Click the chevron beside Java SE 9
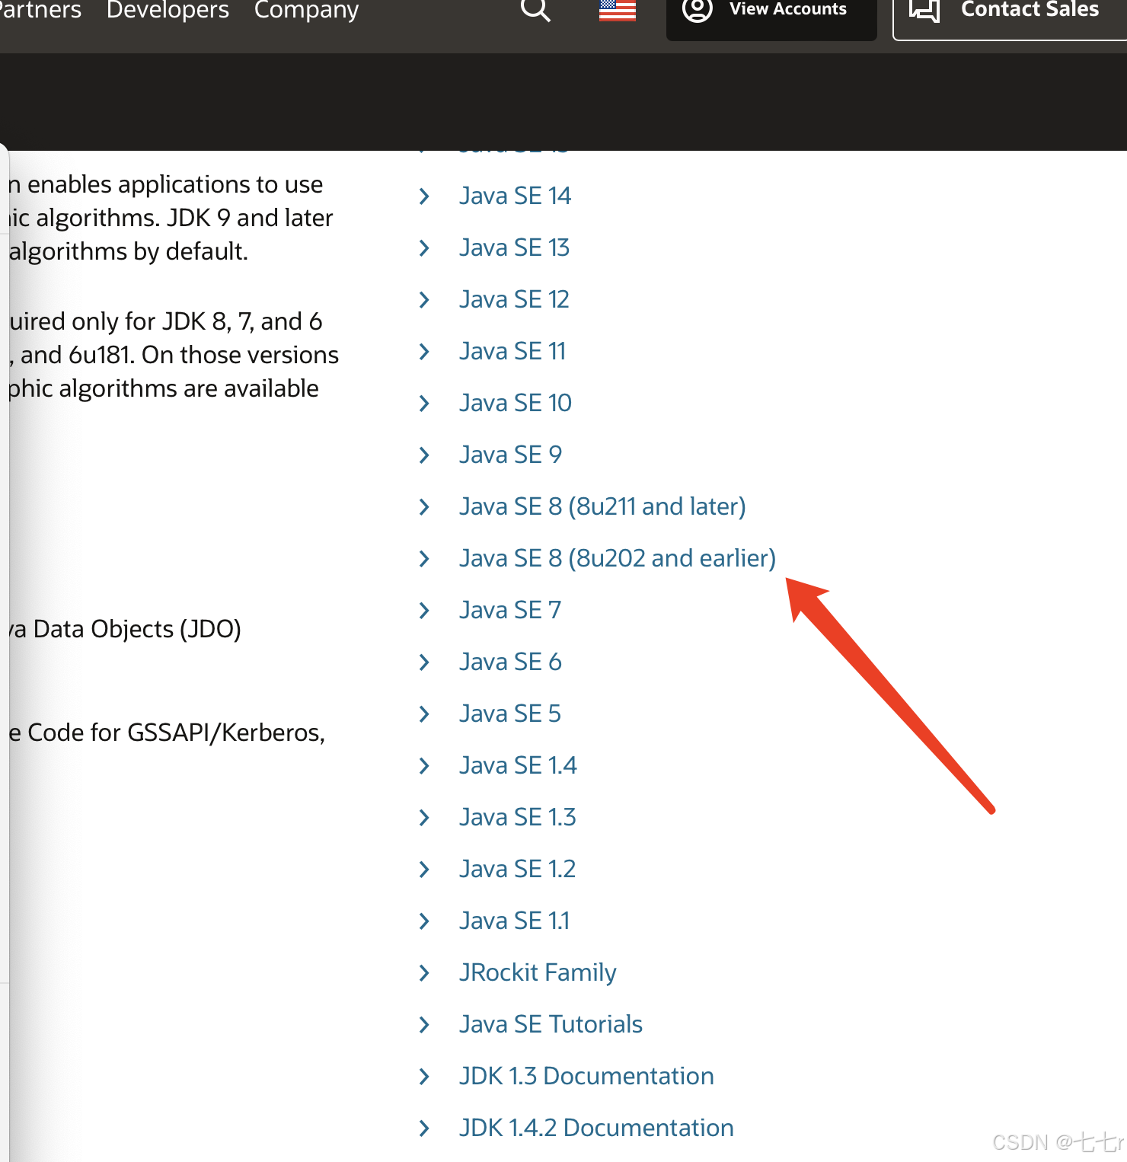Image resolution: width=1127 pixels, height=1162 pixels. [424, 455]
